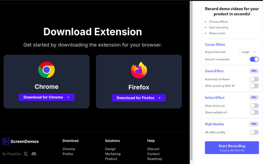Enable 4K video quality toggle
Viewport: 263px width, 164px height.
254,132
